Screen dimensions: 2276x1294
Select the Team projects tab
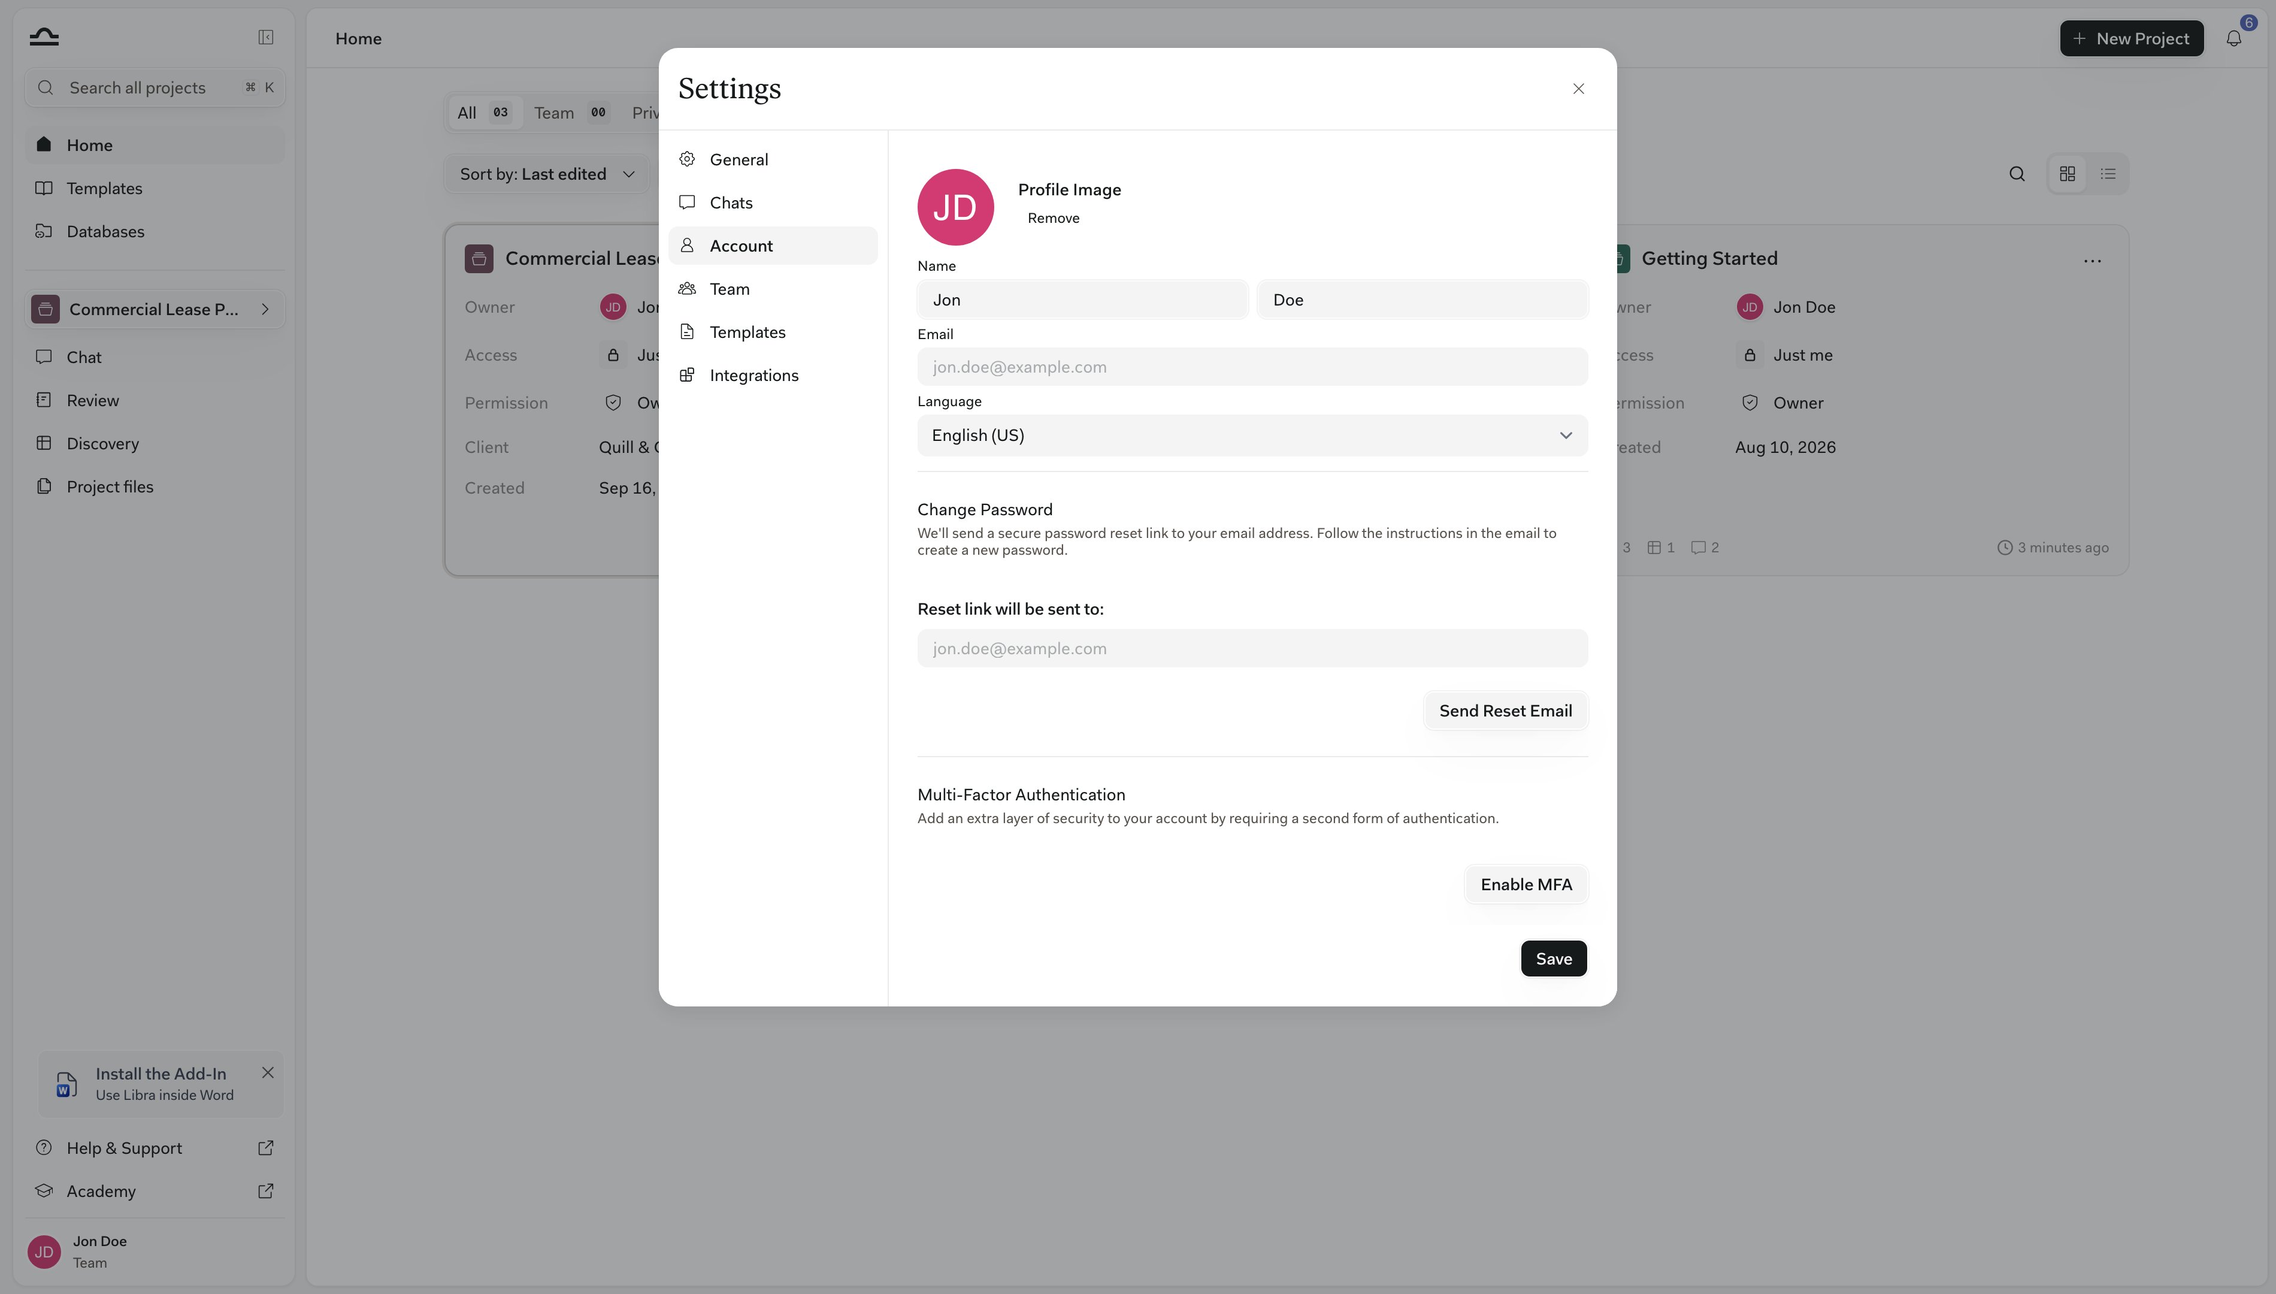pos(572,113)
